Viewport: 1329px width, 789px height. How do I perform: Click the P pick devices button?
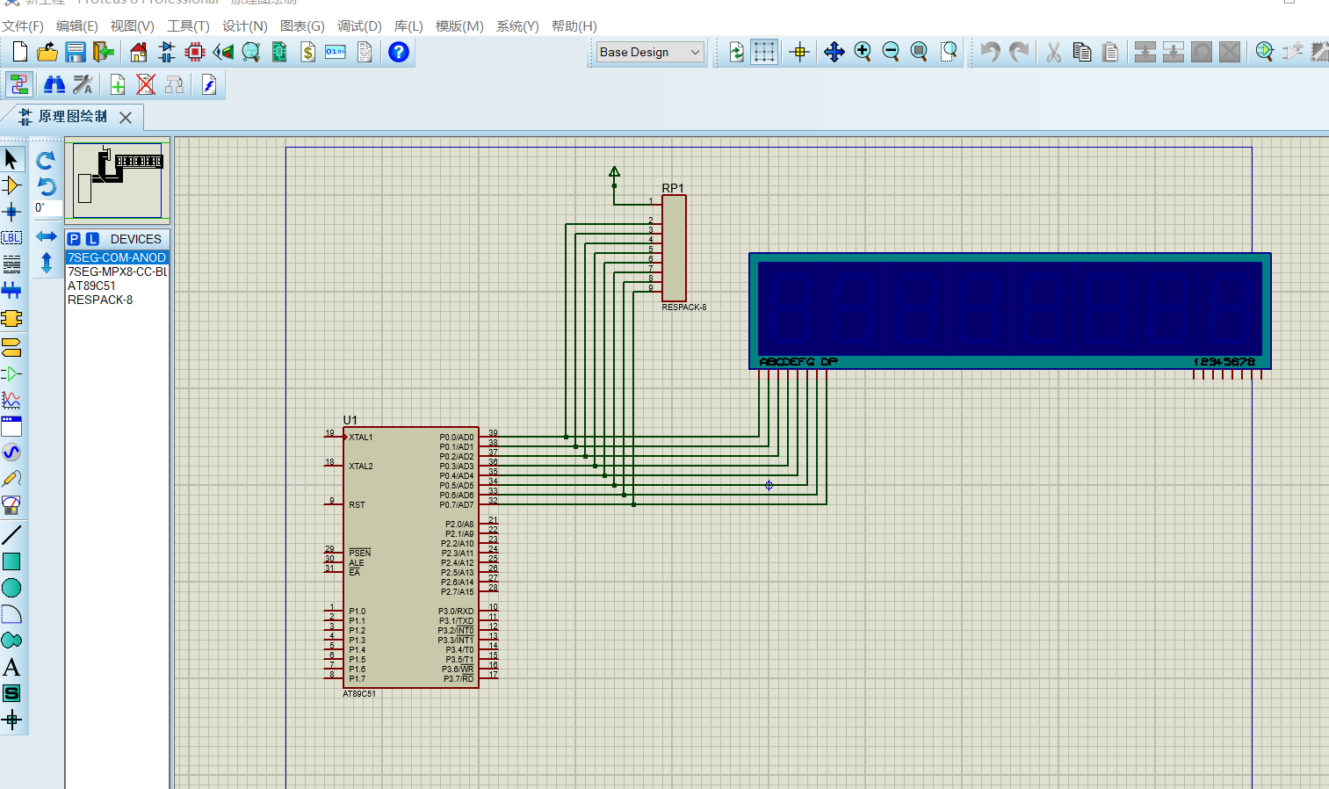(x=74, y=239)
